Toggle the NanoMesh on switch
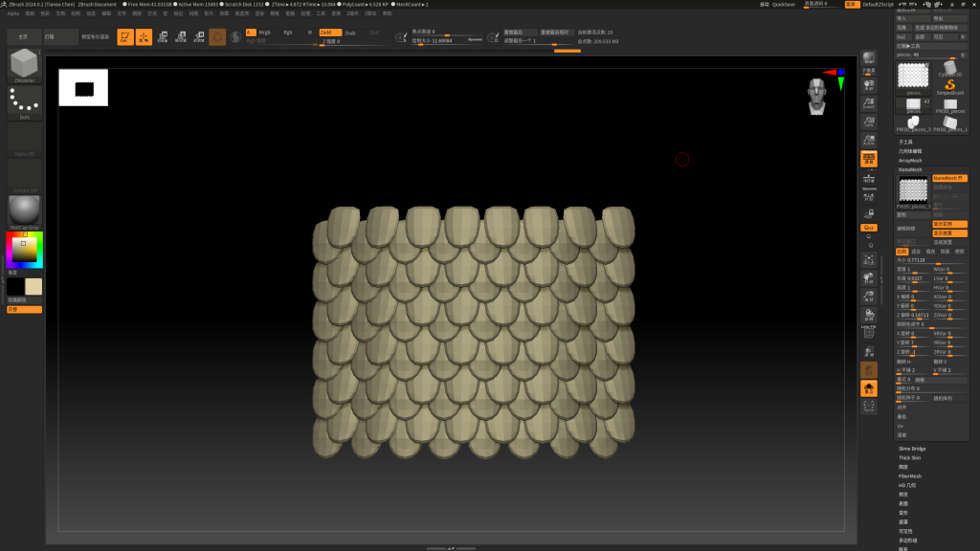This screenshot has width=980, height=551. [949, 178]
